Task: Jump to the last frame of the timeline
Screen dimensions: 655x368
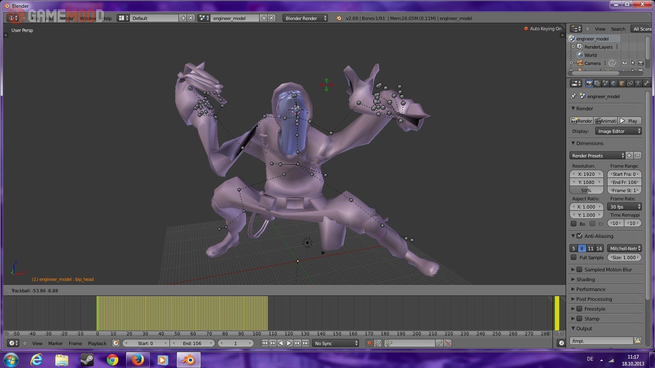Action: 305,343
